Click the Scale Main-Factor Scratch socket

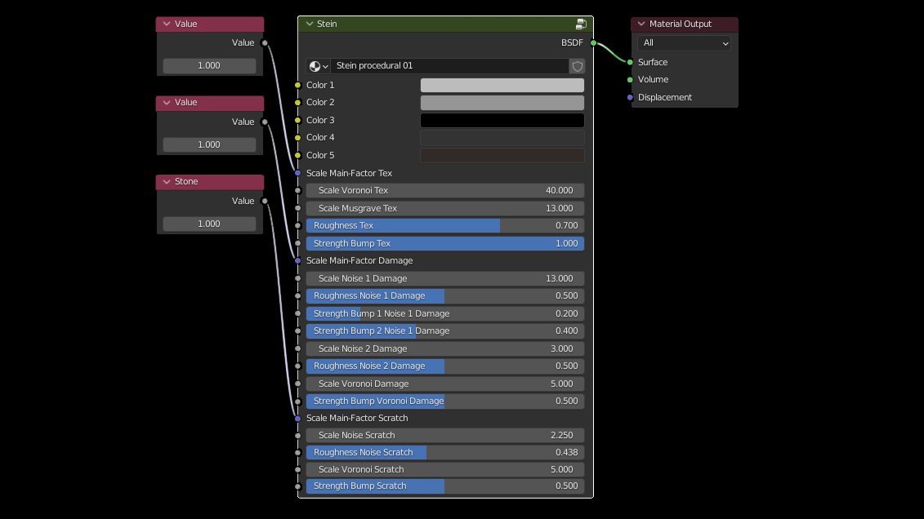point(297,418)
